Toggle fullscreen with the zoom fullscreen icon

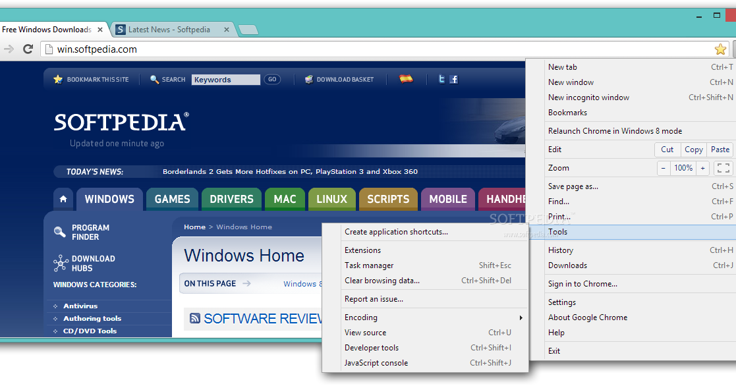point(723,168)
